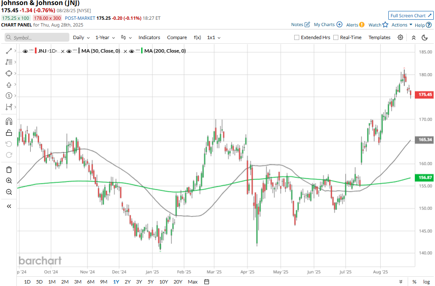This screenshot has height=286, width=435.
Task: Open Alerts notification icon
Action: tap(362, 25)
